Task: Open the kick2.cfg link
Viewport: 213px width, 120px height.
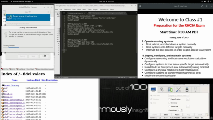Action: click(x=8, y=97)
